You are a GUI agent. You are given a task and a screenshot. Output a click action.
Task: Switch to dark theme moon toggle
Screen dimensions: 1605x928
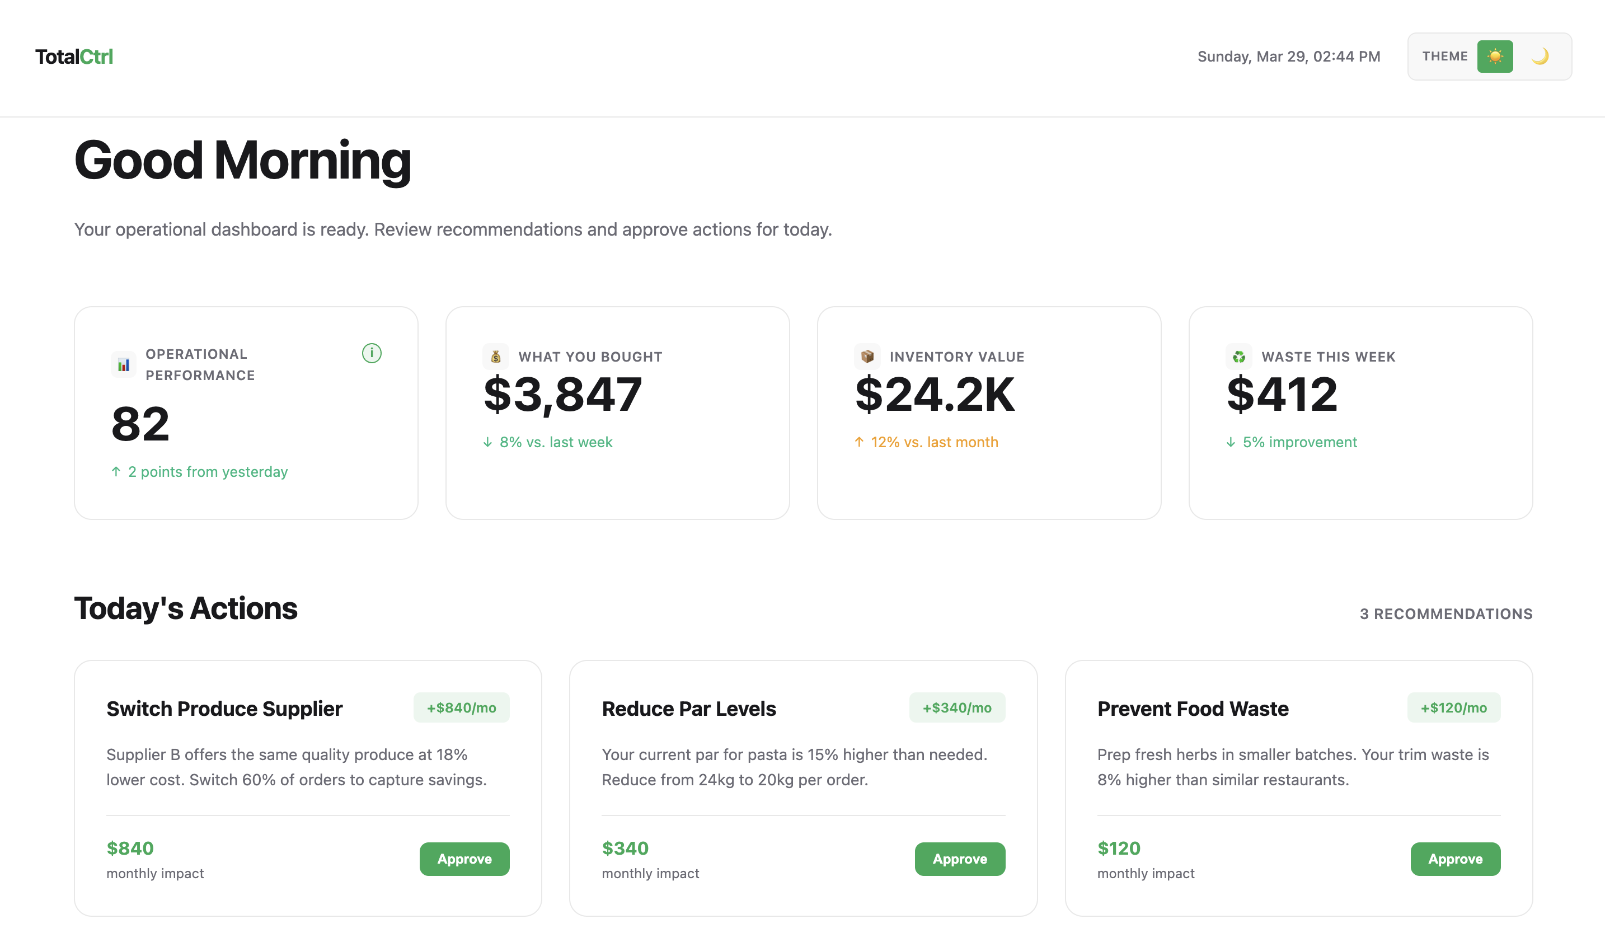click(x=1540, y=57)
